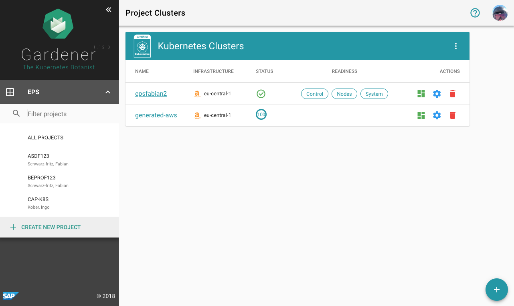
Task: Click the AWS icon in generated-aws row
Action: point(197,115)
